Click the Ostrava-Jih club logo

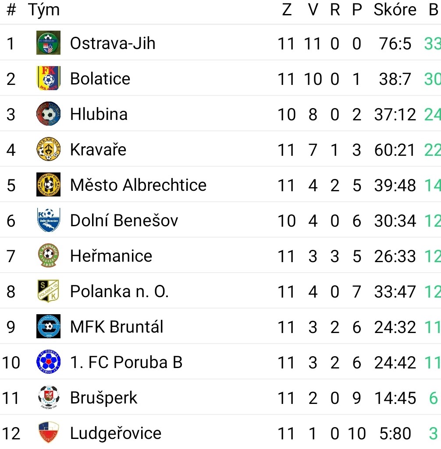tap(48, 42)
